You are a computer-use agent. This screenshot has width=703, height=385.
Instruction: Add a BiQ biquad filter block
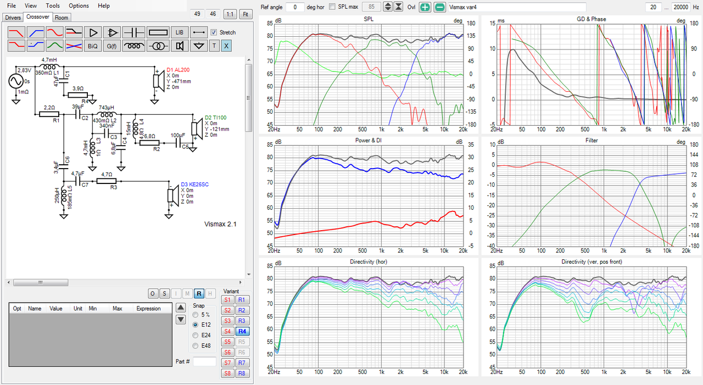92,46
